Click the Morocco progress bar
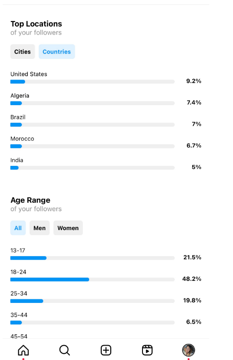 [x=92, y=146]
